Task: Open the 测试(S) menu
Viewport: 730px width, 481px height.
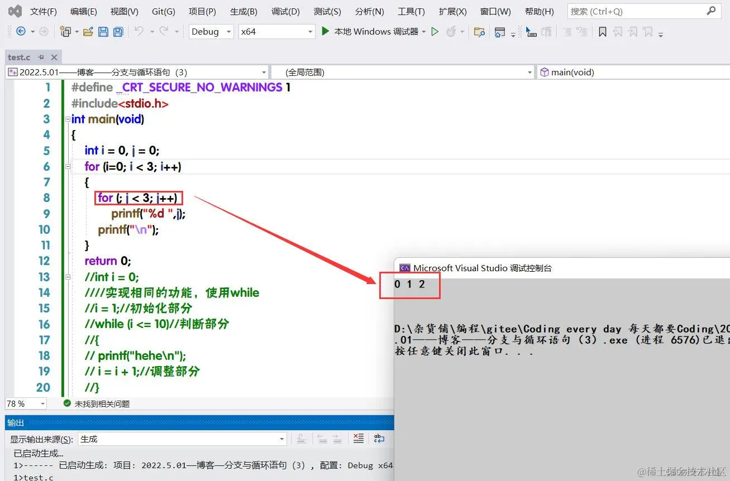Action: [x=327, y=11]
